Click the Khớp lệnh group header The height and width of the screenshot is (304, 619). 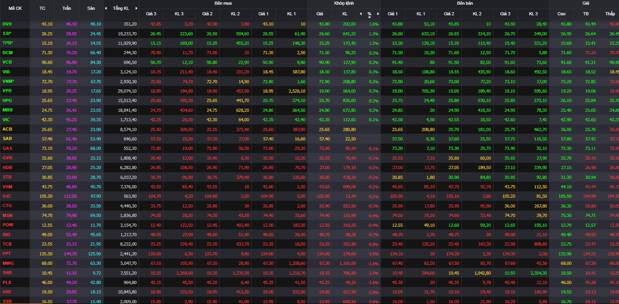coord(344,3)
